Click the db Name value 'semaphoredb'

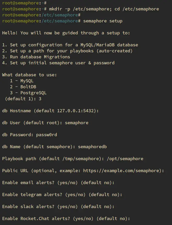(92, 147)
